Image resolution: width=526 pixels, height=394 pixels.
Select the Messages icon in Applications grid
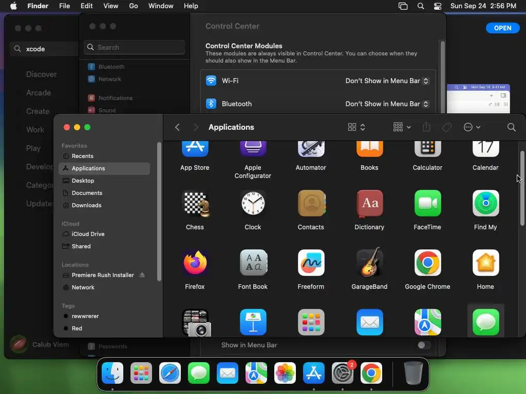click(485, 322)
